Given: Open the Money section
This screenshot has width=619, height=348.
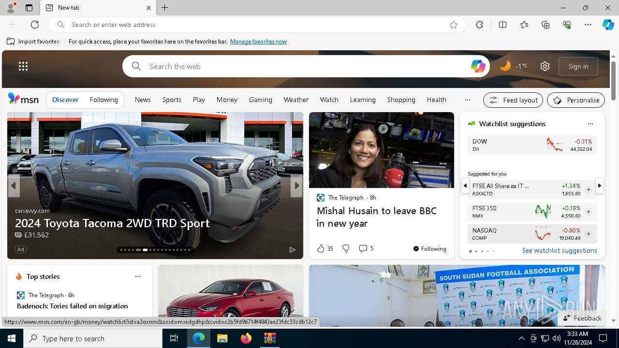Looking at the screenshot, I should pos(227,100).
